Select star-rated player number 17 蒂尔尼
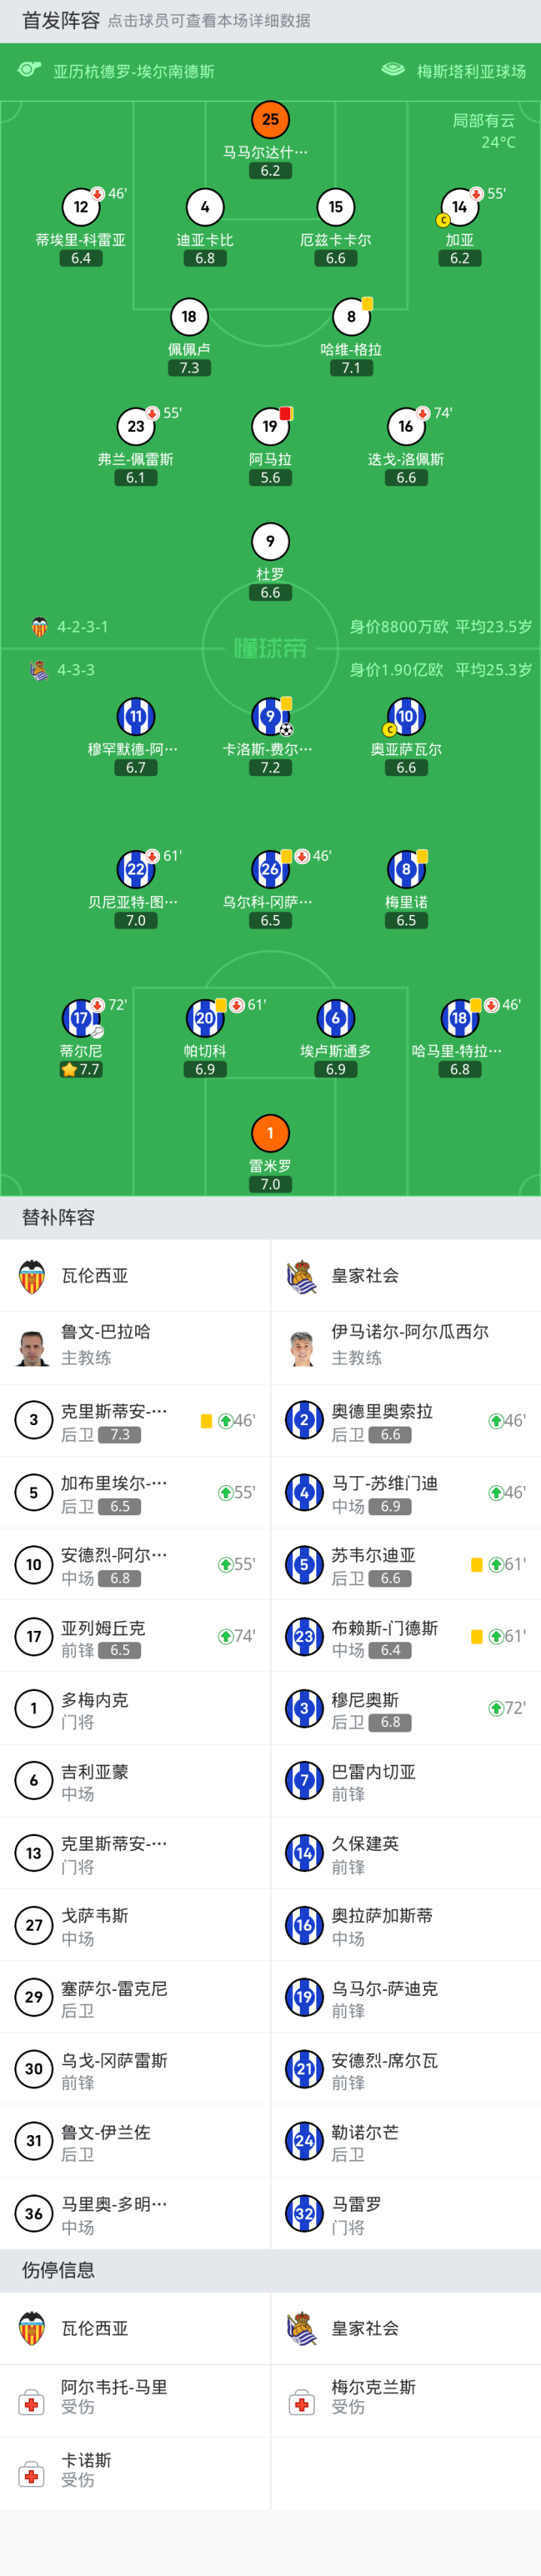 coord(81,1018)
